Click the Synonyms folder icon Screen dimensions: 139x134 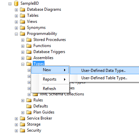(22, 28)
